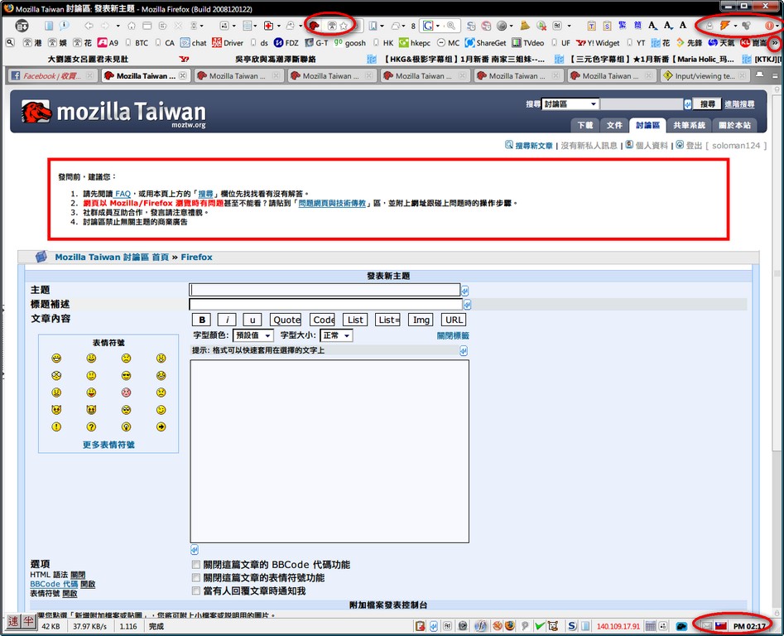Open the Google search engine dropdown
The height and width of the screenshot is (636, 784).
(438, 26)
